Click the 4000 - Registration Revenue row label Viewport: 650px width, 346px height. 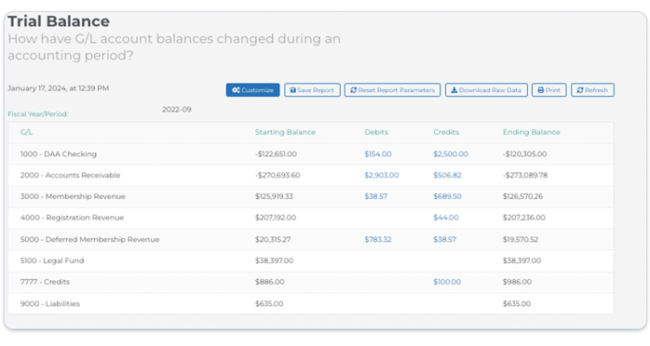point(72,218)
